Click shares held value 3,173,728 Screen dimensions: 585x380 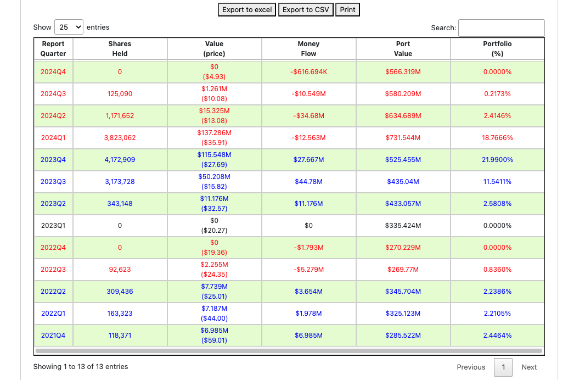tap(120, 182)
